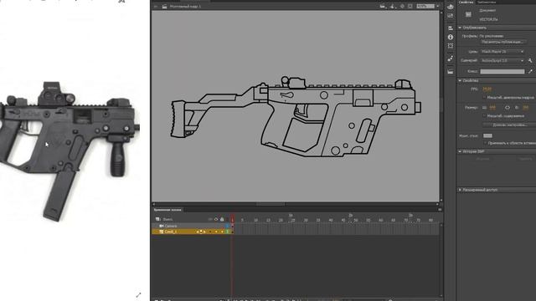
Task: Go to previous keyframe on Слой_1
Action: point(198,232)
